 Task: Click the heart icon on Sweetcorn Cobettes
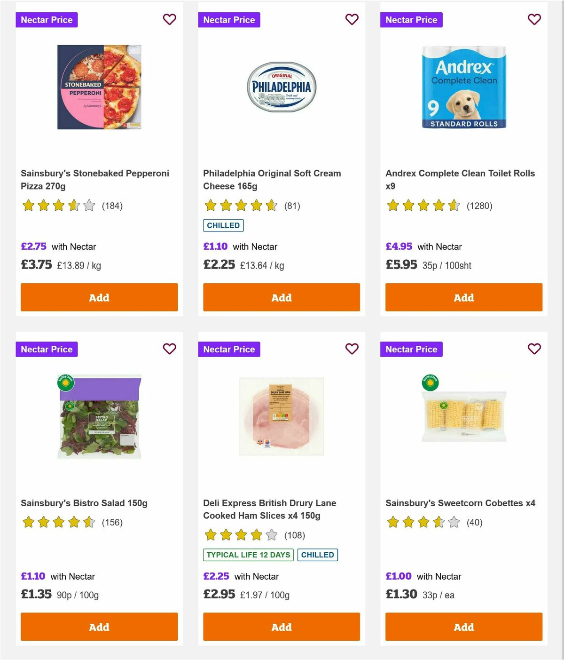point(534,349)
